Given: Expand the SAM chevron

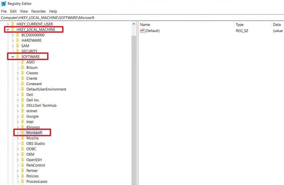Looking at the screenshot, I should (x=13, y=46).
